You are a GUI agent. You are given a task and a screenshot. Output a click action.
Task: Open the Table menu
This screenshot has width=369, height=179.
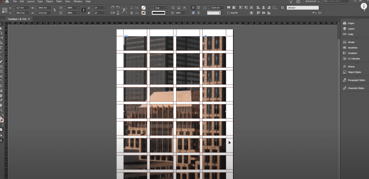point(59,1)
